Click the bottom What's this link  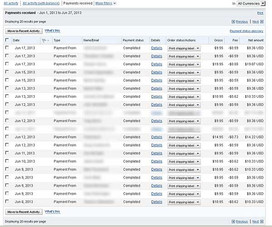point(52,212)
